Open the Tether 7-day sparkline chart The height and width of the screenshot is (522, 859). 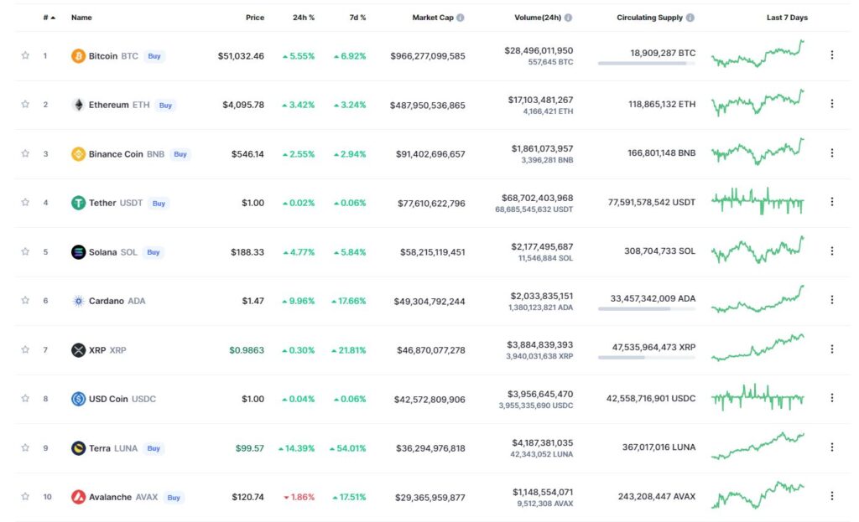coord(757,201)
